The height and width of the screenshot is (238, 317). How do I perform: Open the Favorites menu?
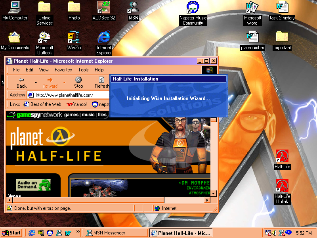click(63, 70)
